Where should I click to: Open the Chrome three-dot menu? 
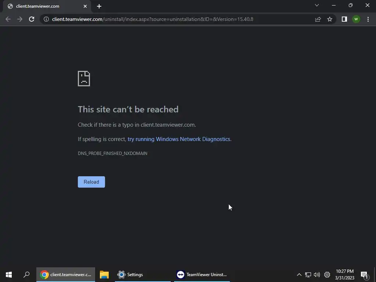pyautogui.click(x=368, y=19)
